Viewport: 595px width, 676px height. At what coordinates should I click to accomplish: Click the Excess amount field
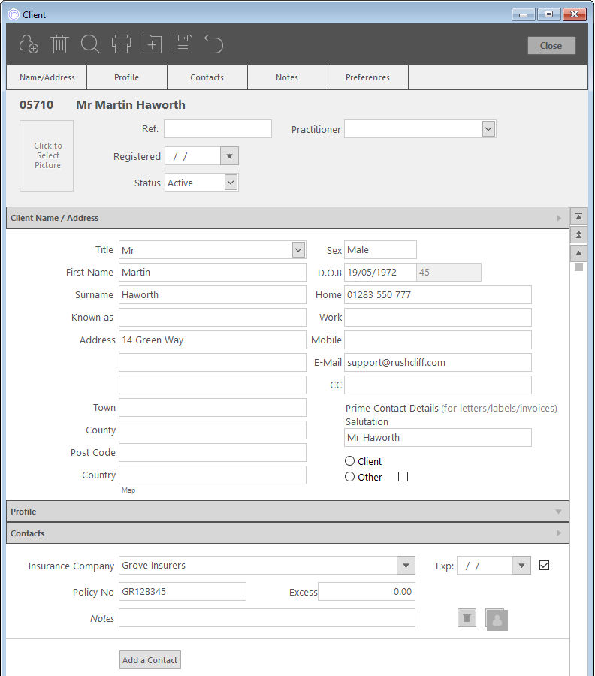coord(367,592)
